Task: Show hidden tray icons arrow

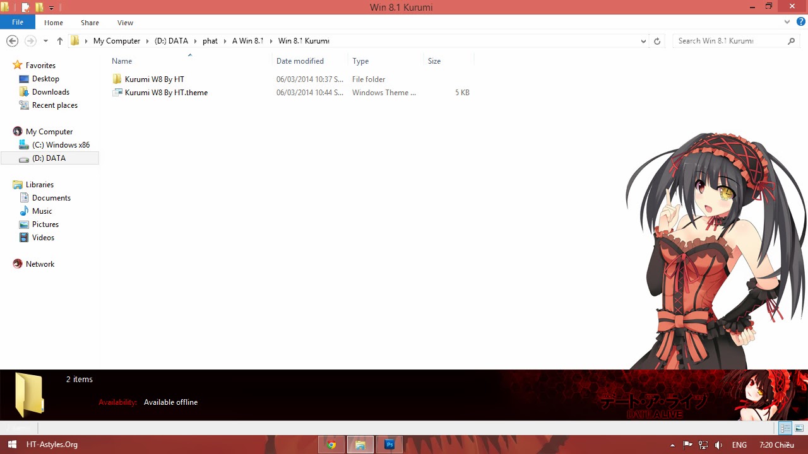Action: [672, 445]
